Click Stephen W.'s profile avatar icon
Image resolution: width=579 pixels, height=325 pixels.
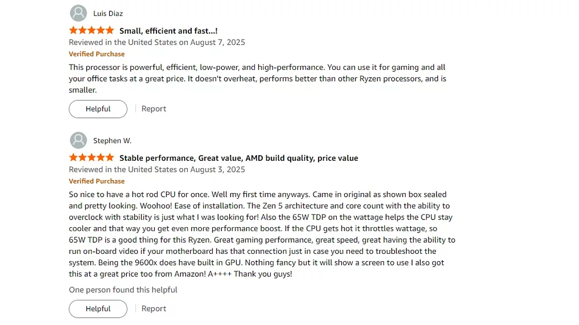click(78, 141)
